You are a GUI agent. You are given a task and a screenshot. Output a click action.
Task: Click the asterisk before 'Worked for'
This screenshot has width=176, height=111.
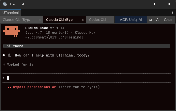(x=4, y=65)
